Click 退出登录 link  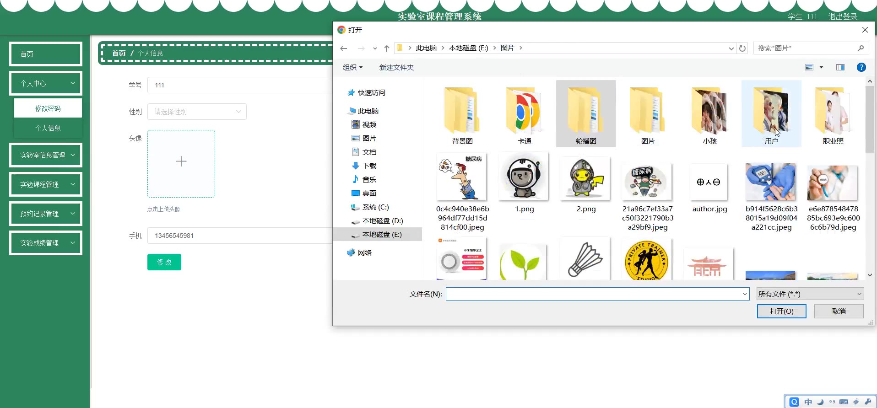click(x=843, y=16)
